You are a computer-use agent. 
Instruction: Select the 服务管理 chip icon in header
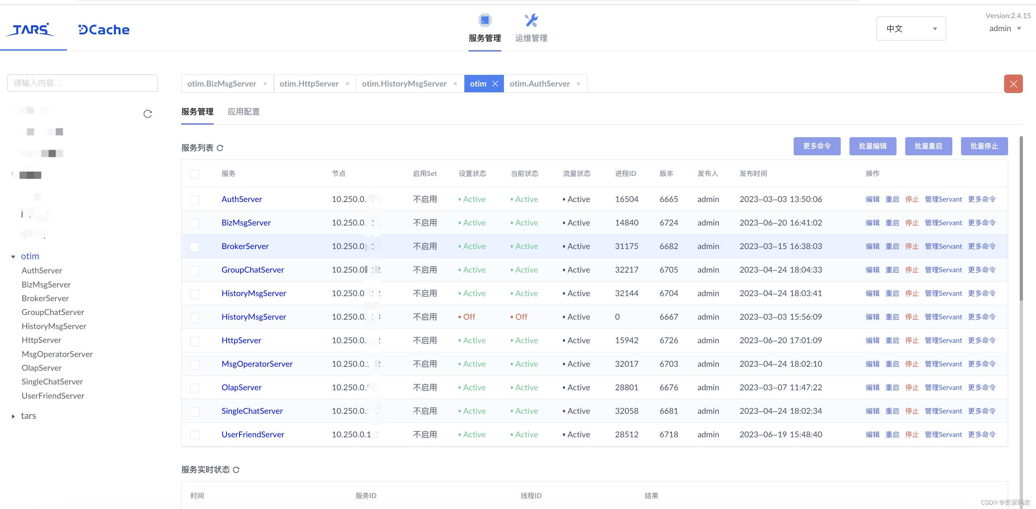[x=485, y=20]
